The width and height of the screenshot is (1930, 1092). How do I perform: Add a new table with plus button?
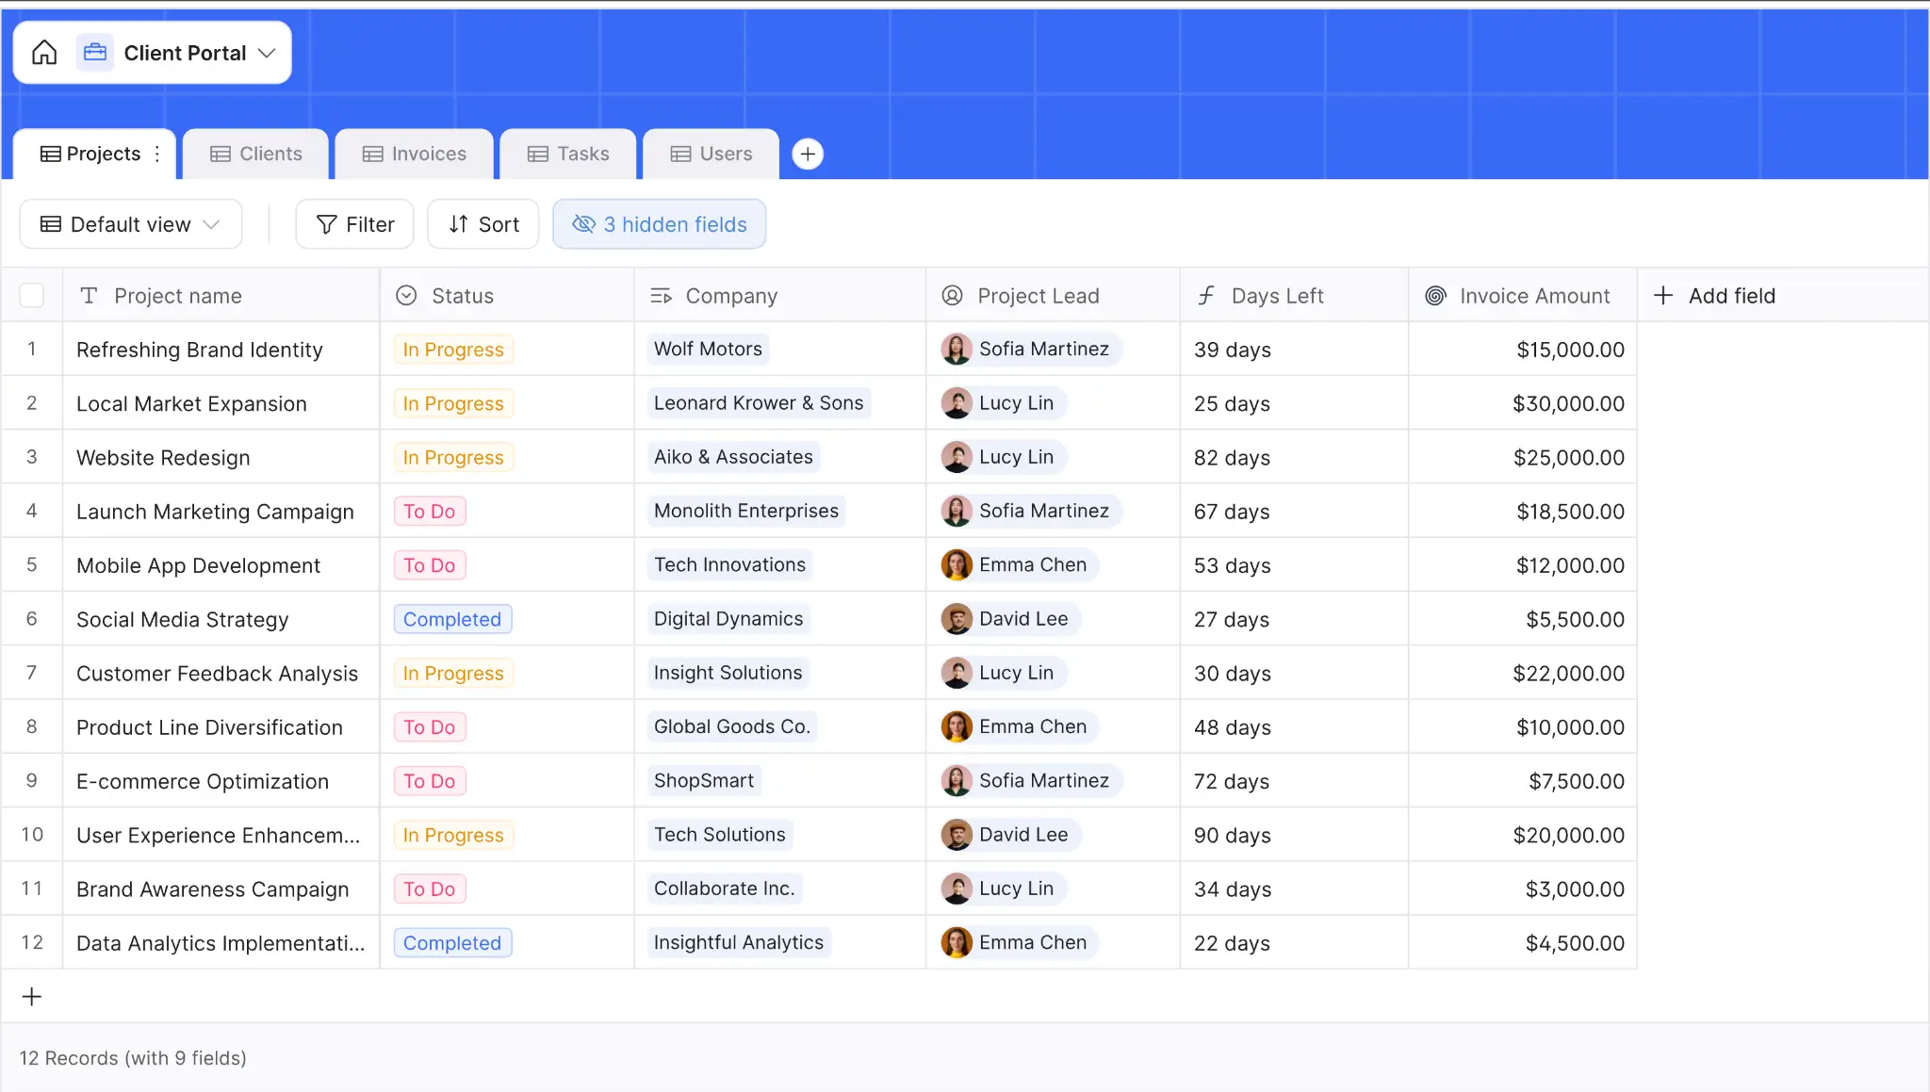coord(808,154)
